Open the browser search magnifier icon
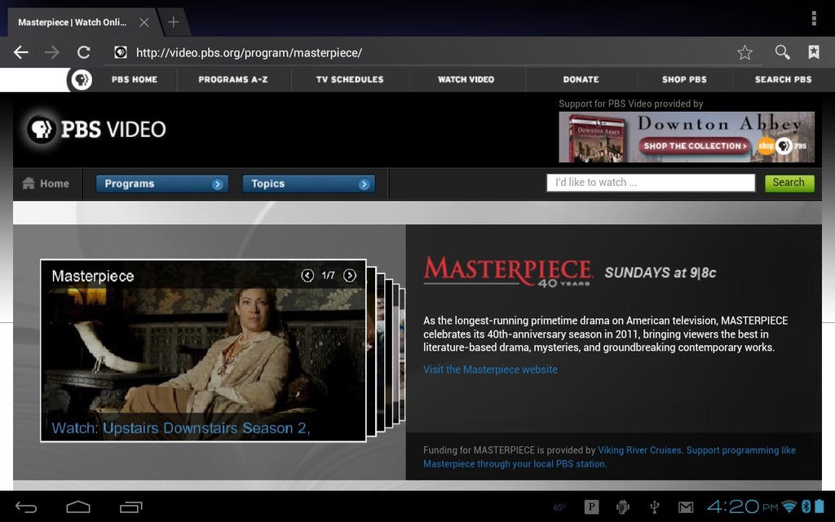 click(x=782, y=52)
